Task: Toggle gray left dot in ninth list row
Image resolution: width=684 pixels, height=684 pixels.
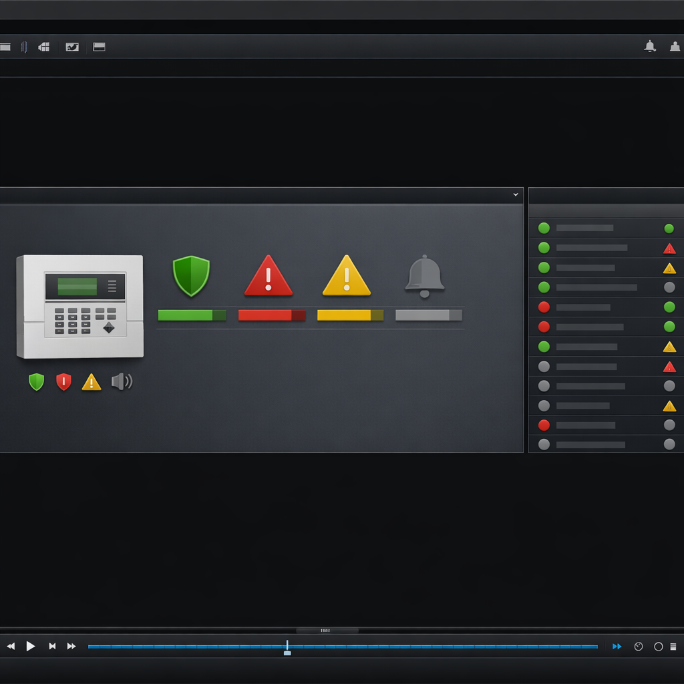Action: click(x=544, y=385)
